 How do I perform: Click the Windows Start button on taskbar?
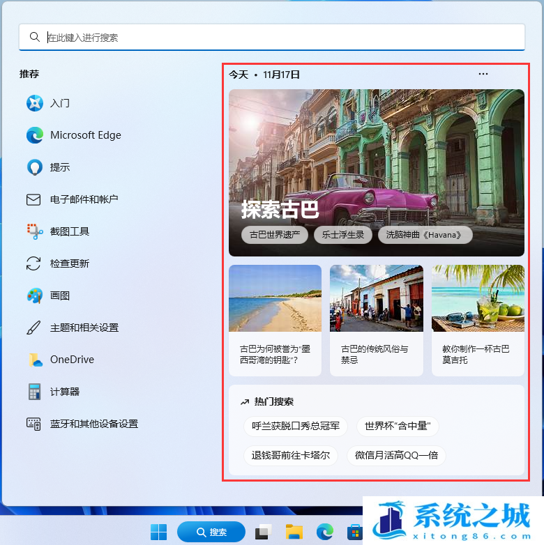pyautogui.click(x=159, y=532)
